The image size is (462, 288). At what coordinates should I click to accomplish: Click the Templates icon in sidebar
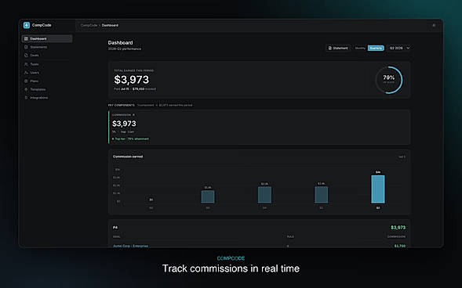26,89
